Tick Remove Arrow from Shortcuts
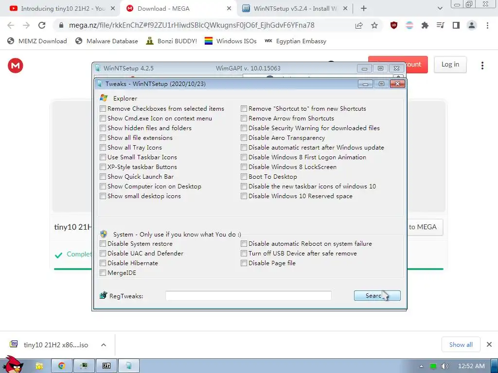Viewport: 498px width, 373px height. pos(244,119)
